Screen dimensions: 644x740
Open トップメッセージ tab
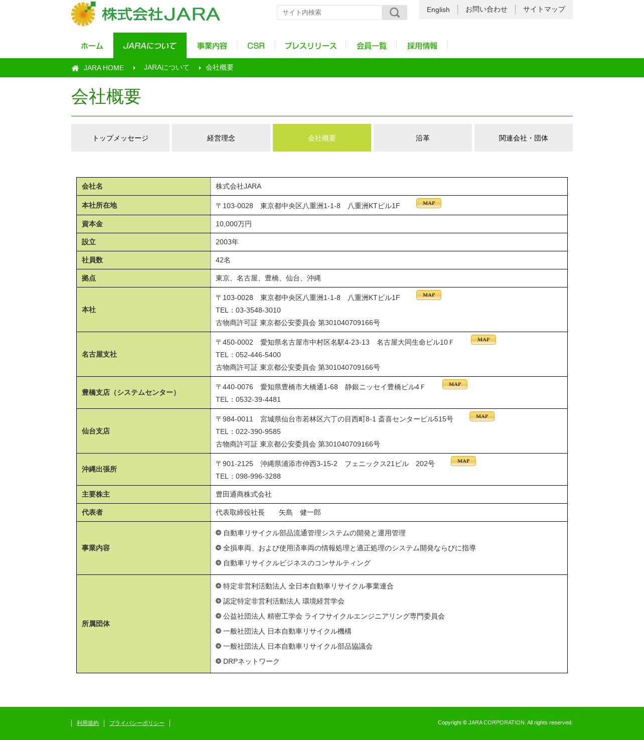pyautogui.click(x=120, y=138)
